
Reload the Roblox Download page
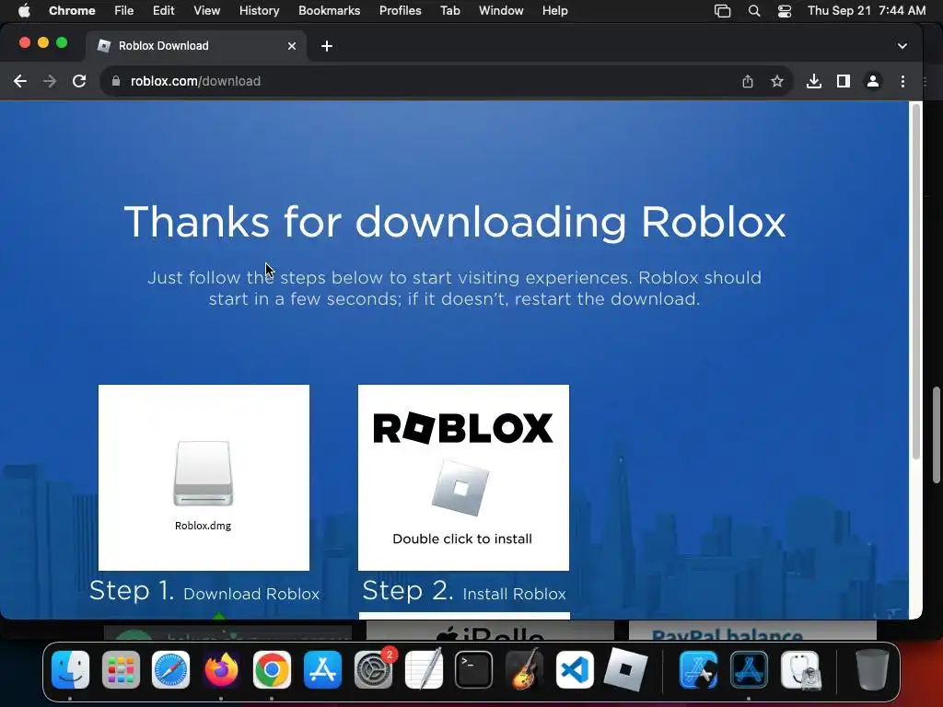tap(79, 81)
